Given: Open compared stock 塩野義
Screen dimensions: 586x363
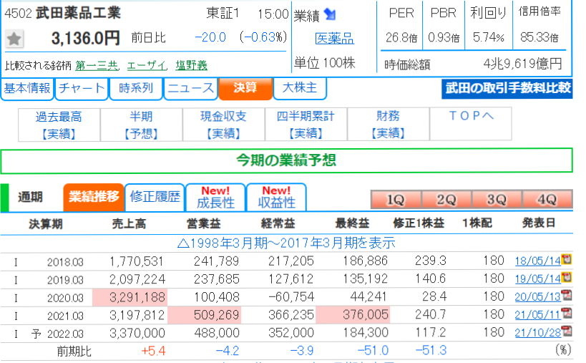Looking at the screenshot, I should click(191, 66).
